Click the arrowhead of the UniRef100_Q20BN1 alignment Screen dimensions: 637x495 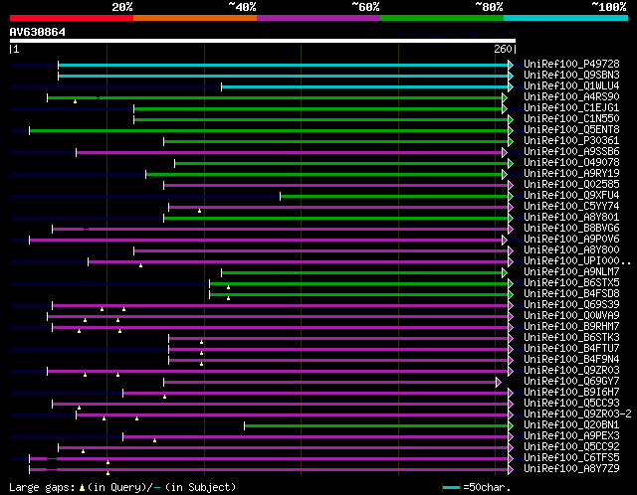point(511,426)
